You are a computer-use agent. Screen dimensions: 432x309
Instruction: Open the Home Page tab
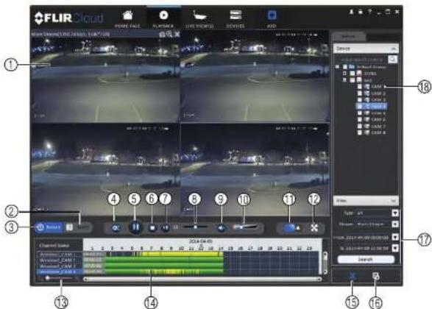pyautogui.click(x=127, y=19)
